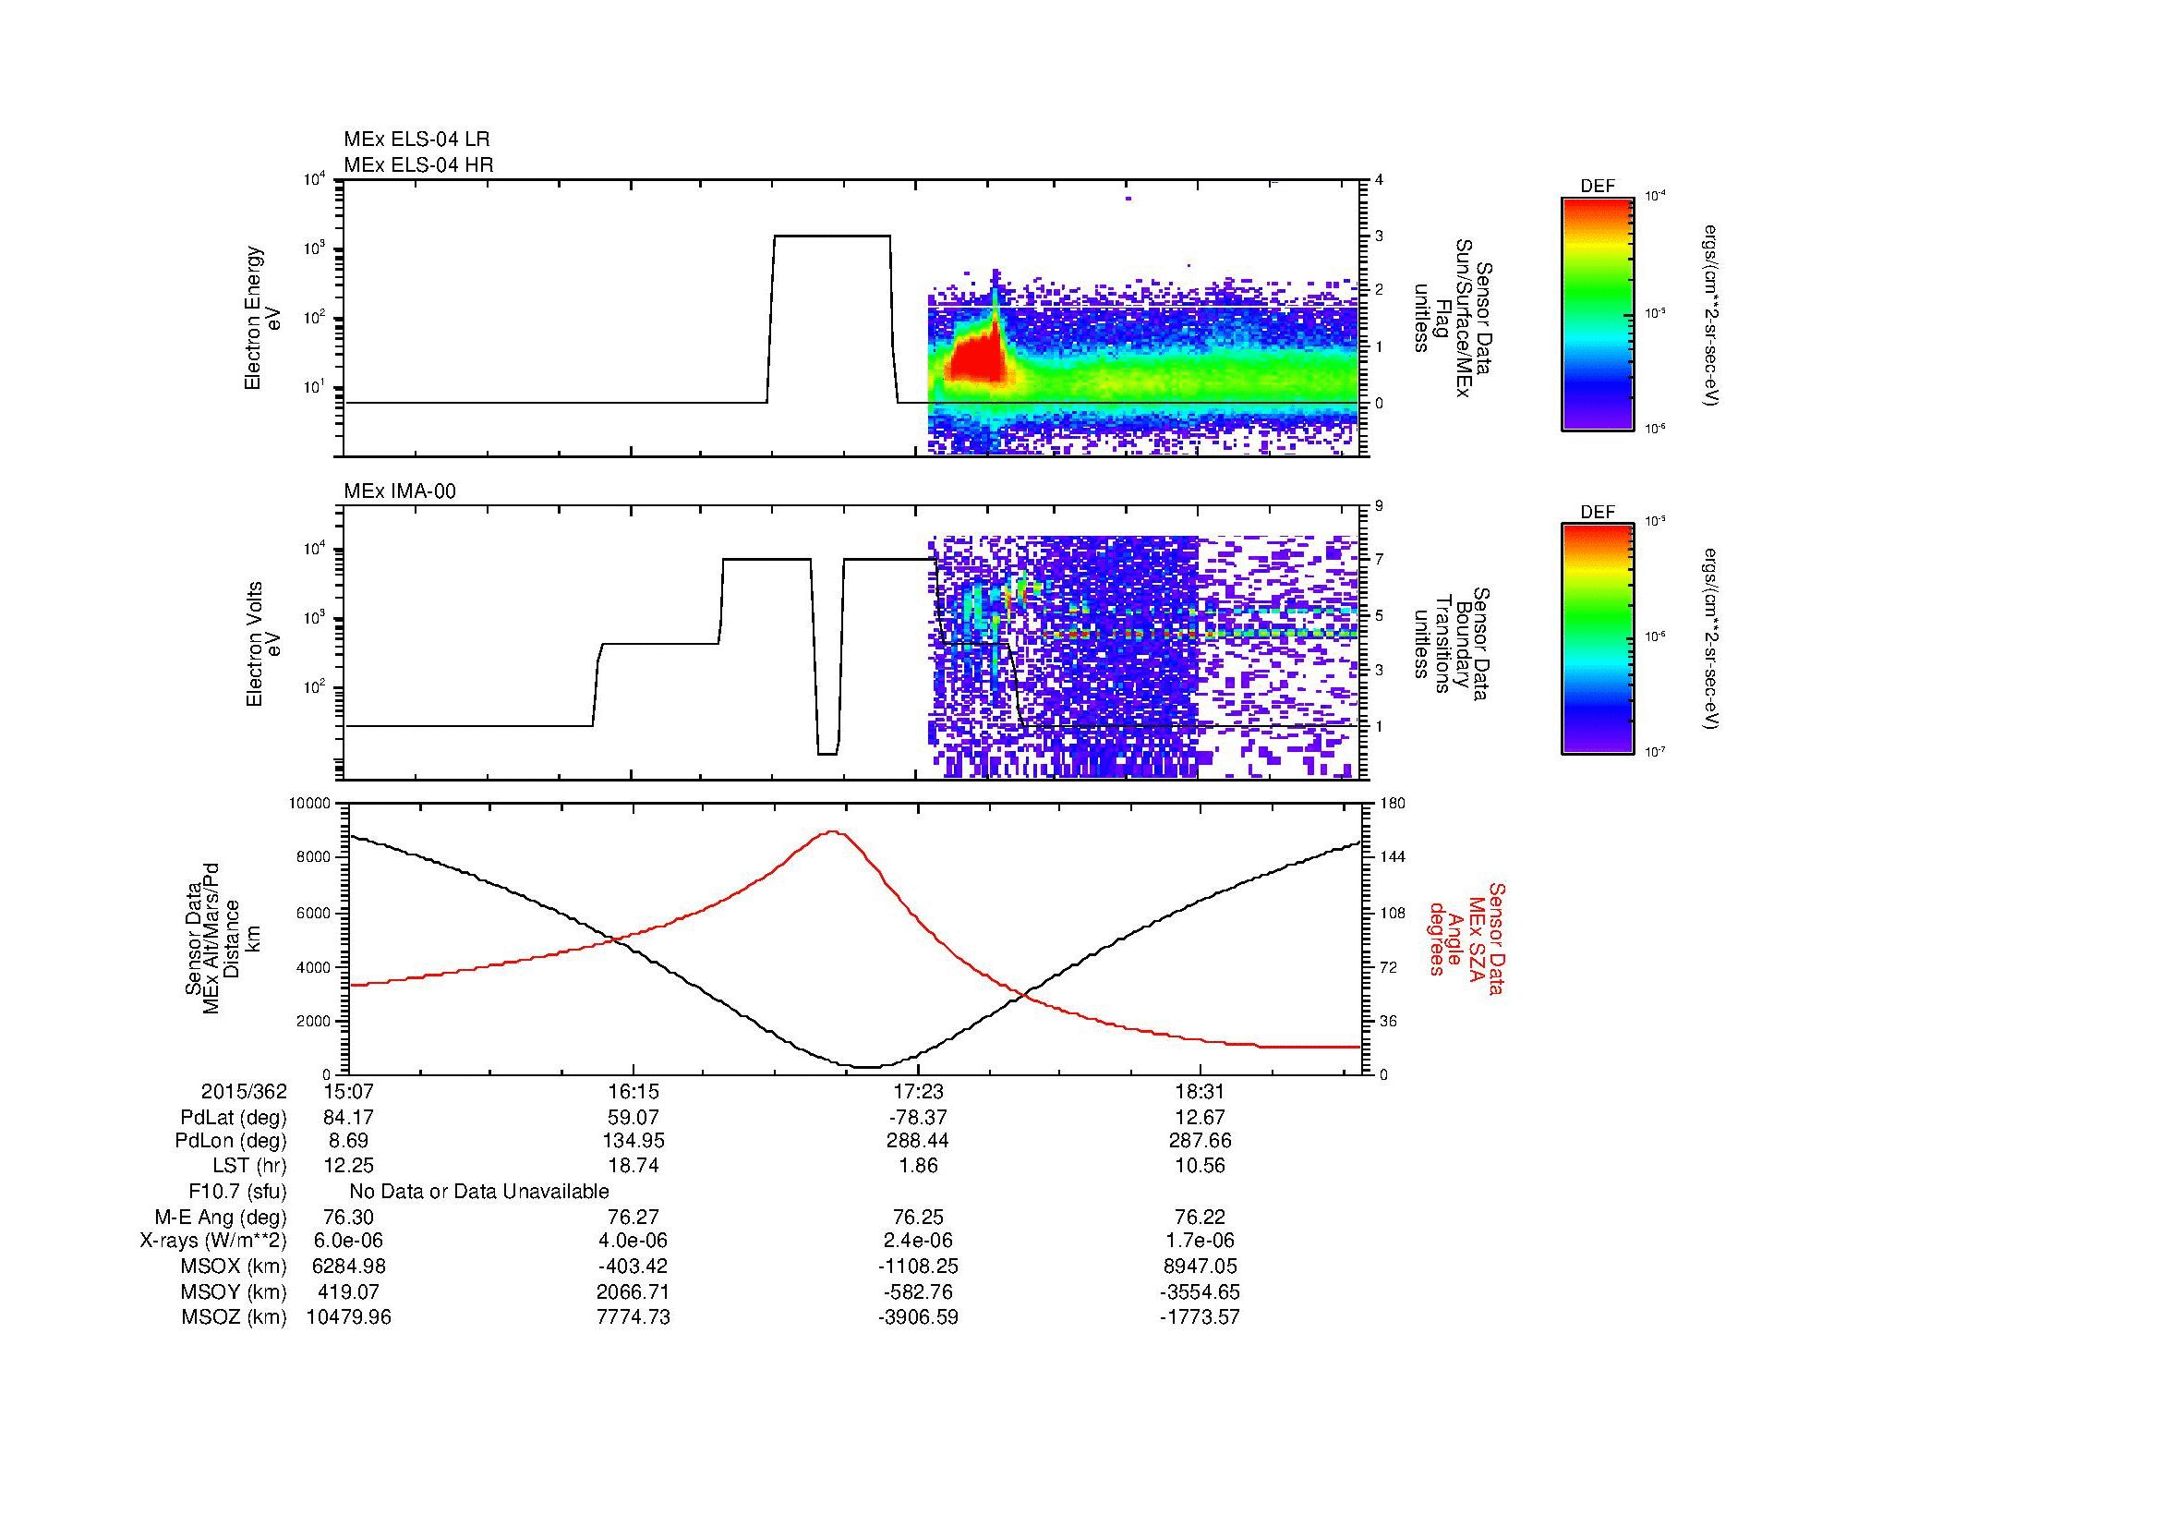The height and width of the screenshot is (1527, 2160).
Task: Click the peak of the red SZA curve
Action: click(x=833, y=831)
